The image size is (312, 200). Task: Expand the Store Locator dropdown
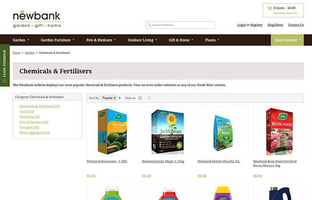[x=287, y=40]
